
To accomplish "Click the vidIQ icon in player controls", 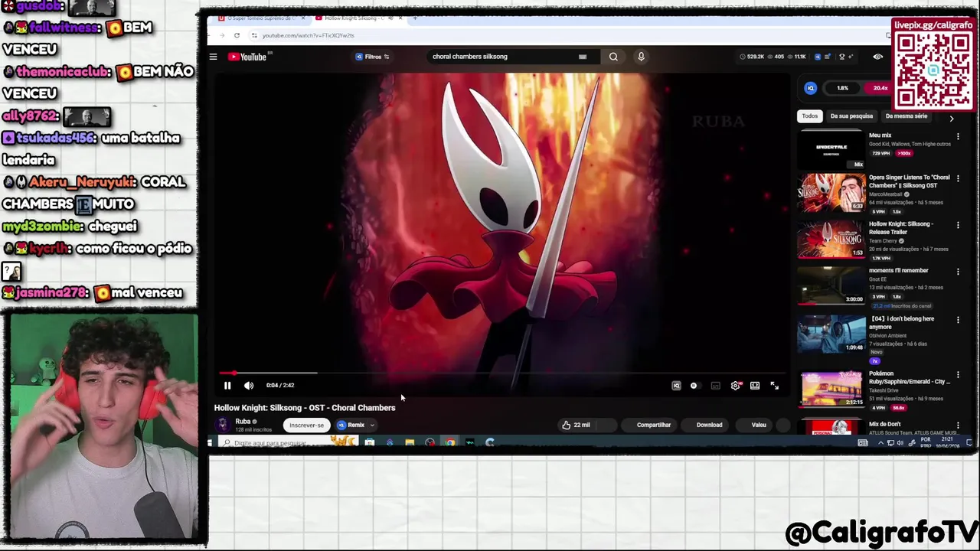I will pyautogui.click(x=676, y=386).
